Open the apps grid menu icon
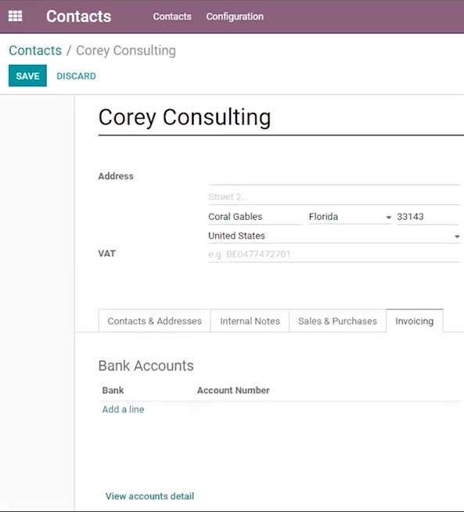 [15, 16]
